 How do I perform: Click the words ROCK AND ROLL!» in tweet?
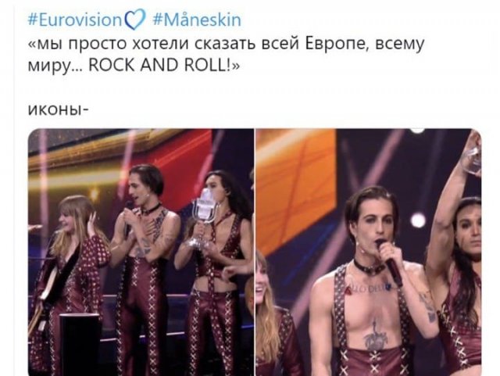click(x=164, y=66)
